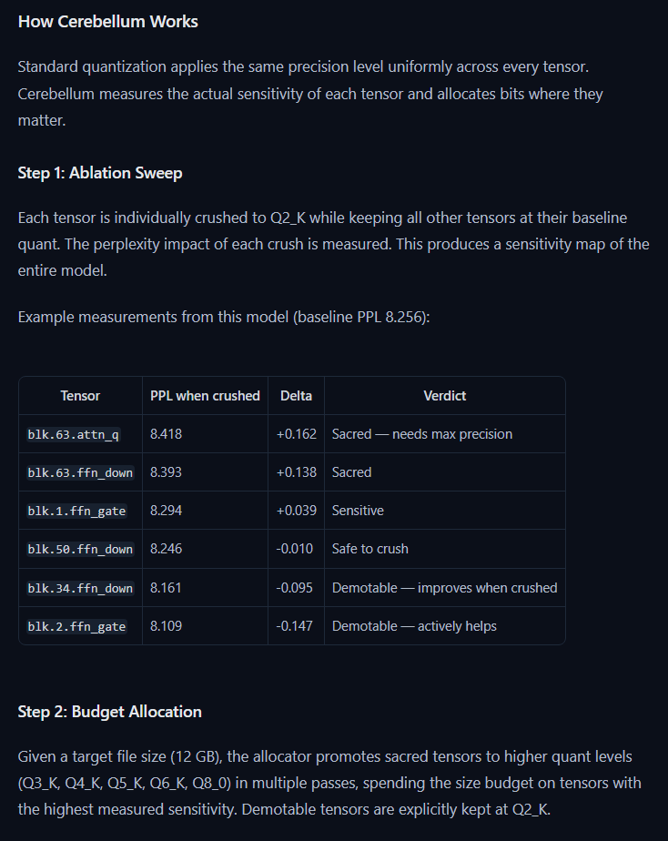Click the 'Verdict' column header
Viewport: 668px width, 841px height.
pos(444,396)
